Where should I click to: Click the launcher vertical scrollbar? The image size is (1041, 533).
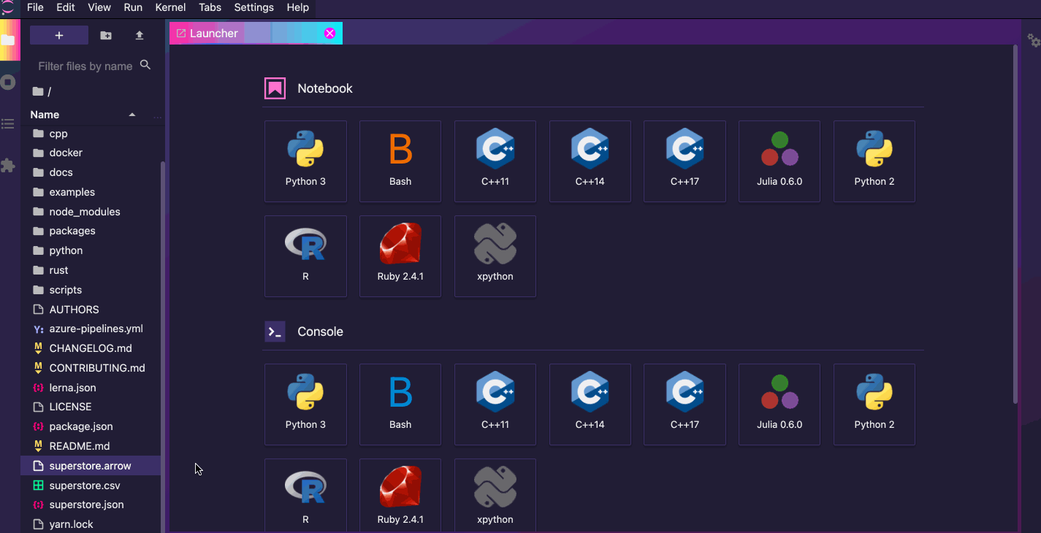1015,224
